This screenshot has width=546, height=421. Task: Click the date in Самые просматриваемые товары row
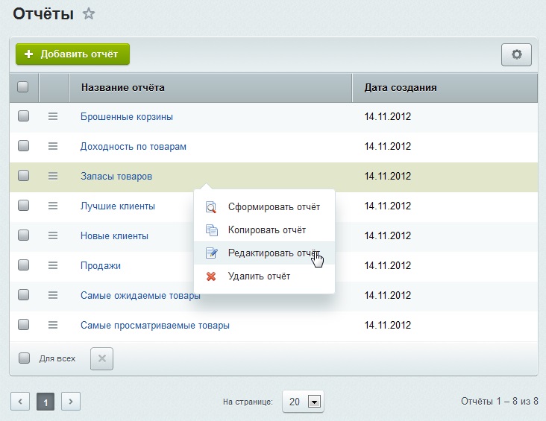388,326
